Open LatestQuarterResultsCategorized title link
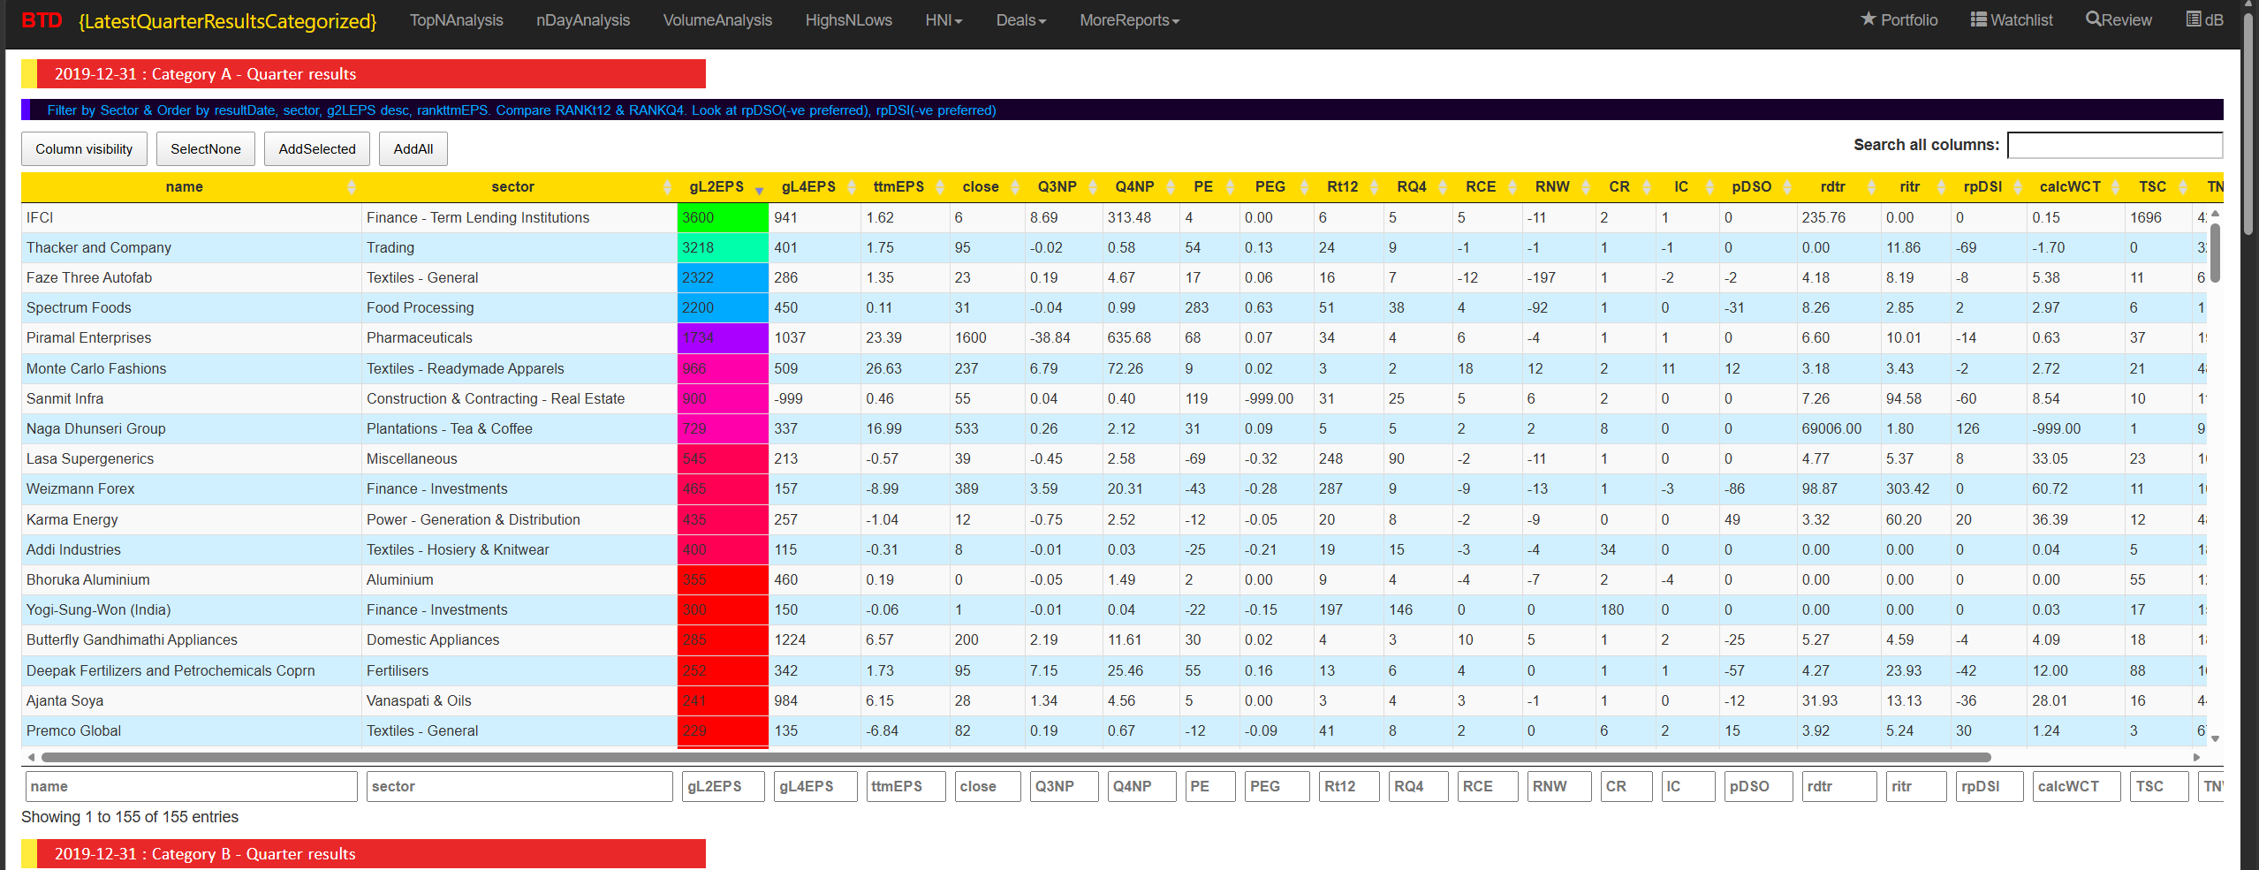Image resolution: width=2259 pixels, height=870 pixels. pyautogui.click(x=227, y=20)
